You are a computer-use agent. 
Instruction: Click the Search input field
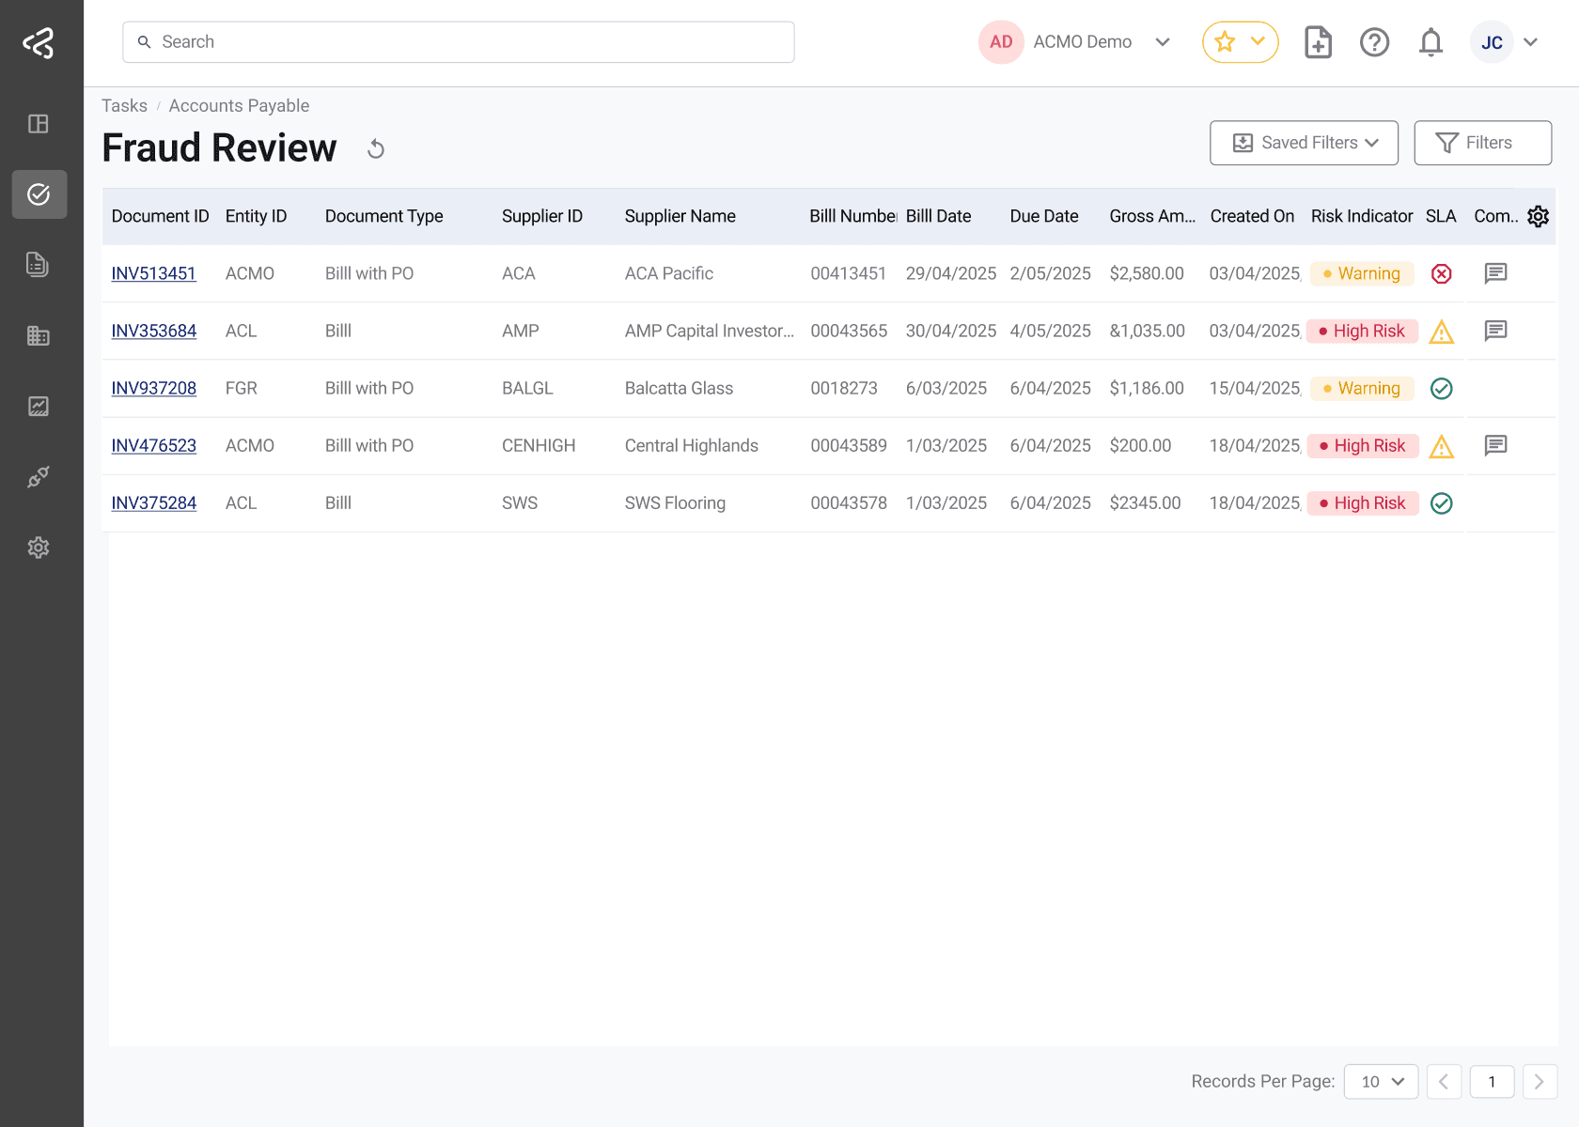pyautogui.click(x=459, y=42)
